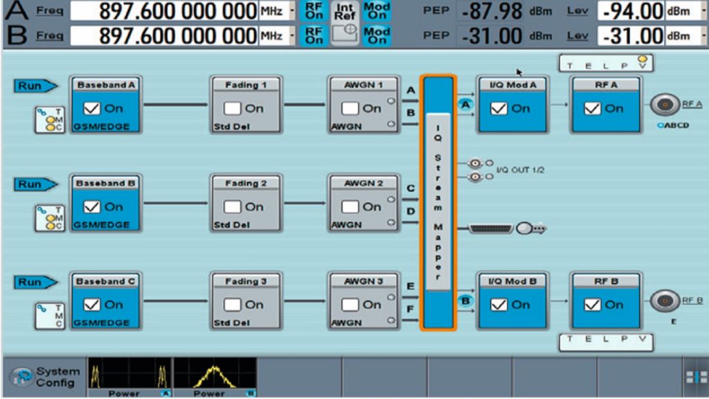Open the TMC trigger icon beside Baseband A

50,120
